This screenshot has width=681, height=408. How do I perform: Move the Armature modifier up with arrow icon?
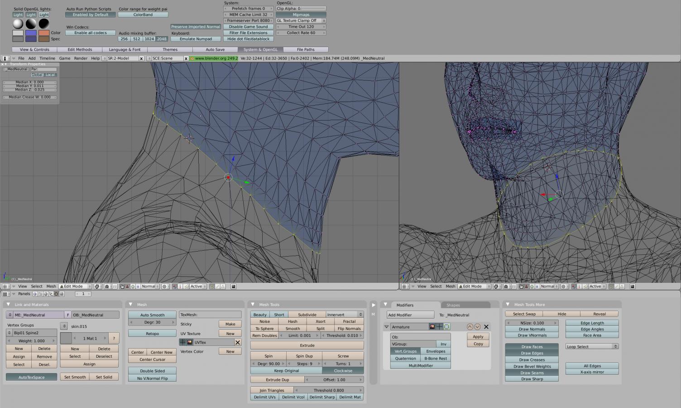click(470, 326)
